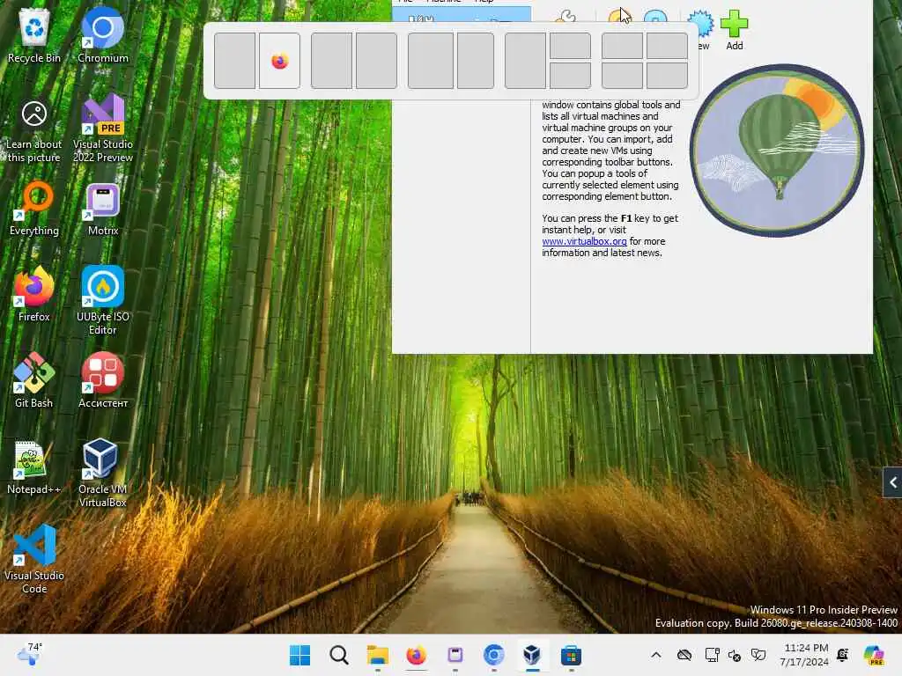Snap to bottom-right quadrant of four-zone layout

pyautogui.click(x=667, y=76)
